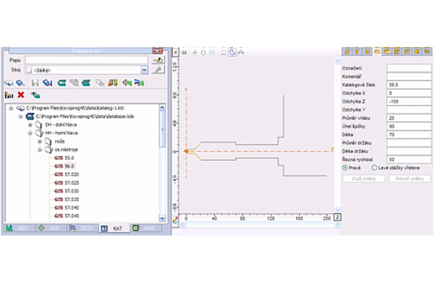The image size is (435, 289).
Task: Click the crosshair icon in the drawing toolbar
Action: (x=195, y=53)
